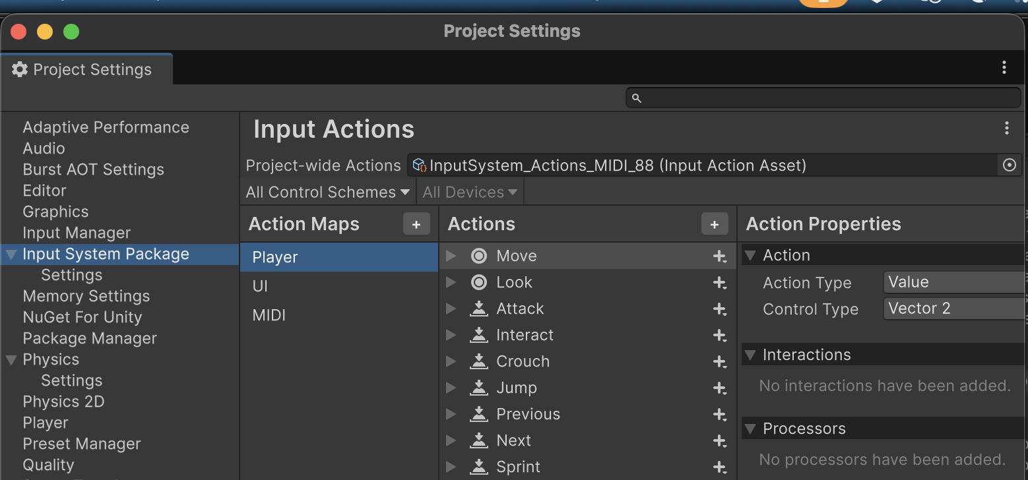Add a binding to the Jump action
Image resolution: width=1028 pixels, height=480 pixels.
pos(719,388)
